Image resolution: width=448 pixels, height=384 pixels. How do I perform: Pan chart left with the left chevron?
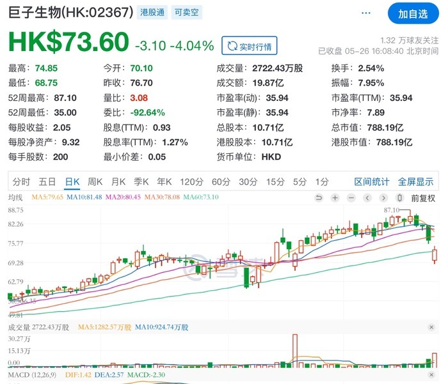[367, 197]
